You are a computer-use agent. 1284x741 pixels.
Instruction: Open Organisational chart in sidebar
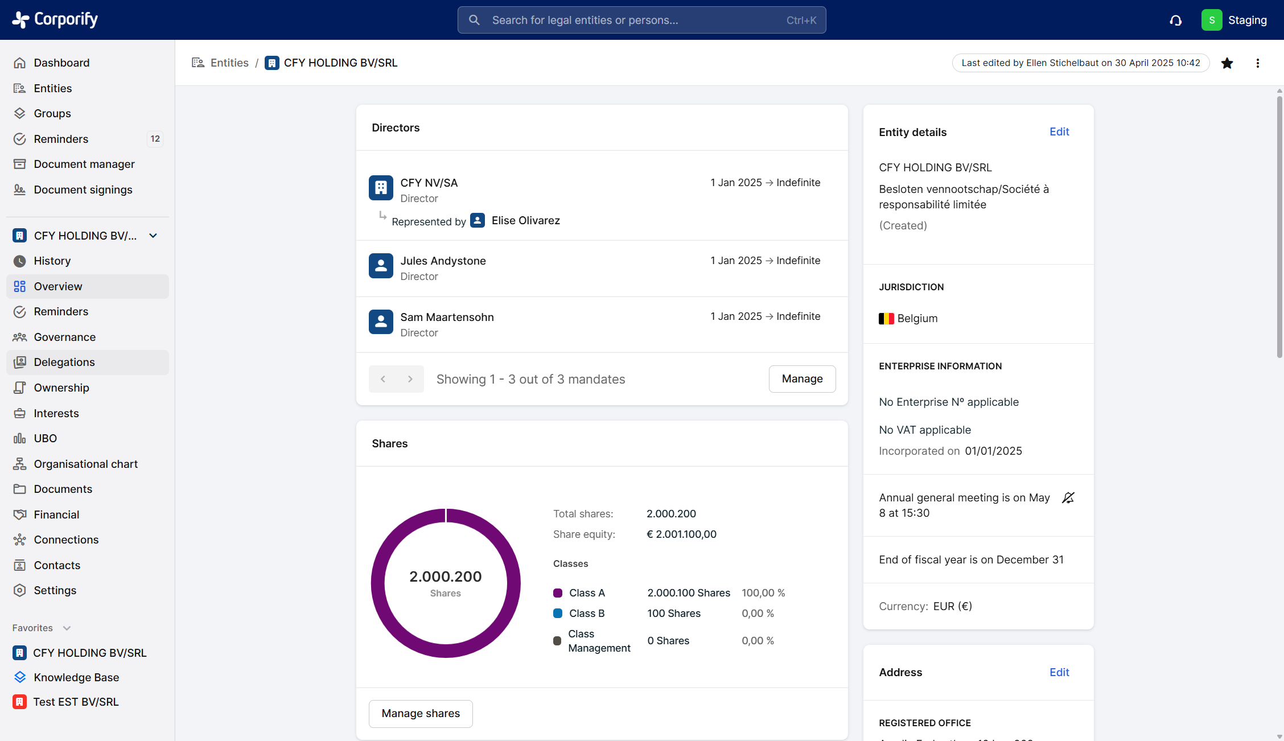coord(85,464)
